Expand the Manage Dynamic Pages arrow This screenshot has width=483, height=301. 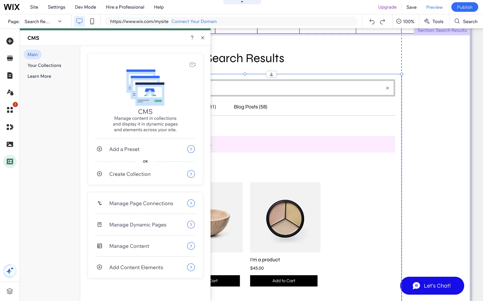(191, 224)
